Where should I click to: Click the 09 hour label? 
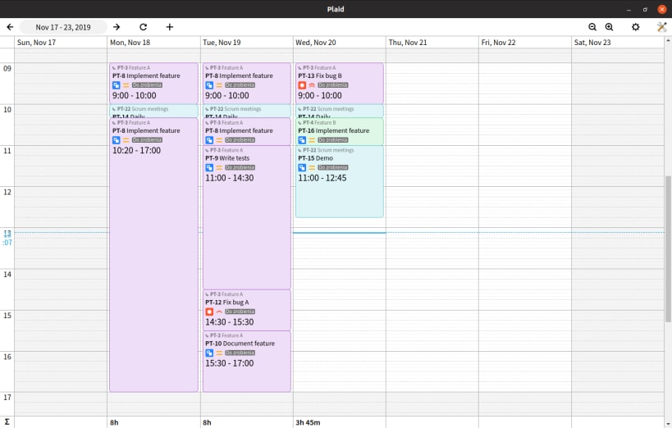pos(7,69)
